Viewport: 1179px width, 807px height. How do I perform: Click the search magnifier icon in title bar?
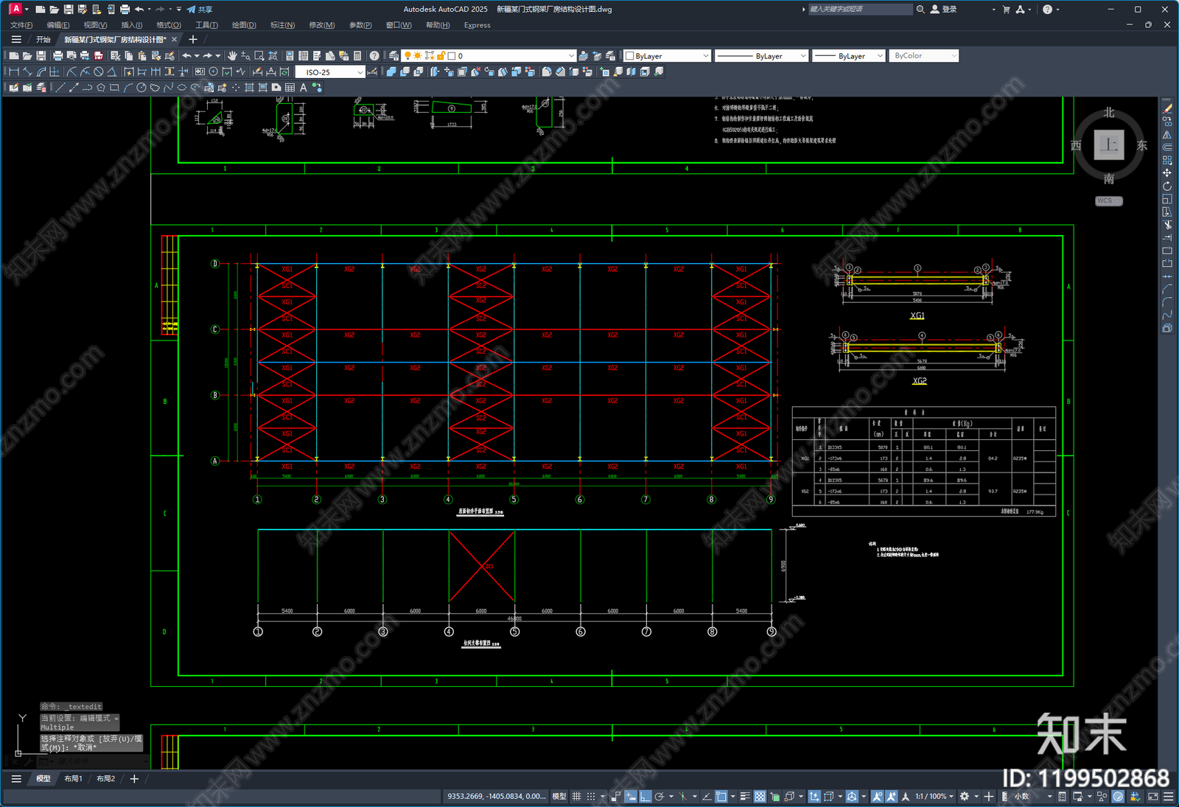(920, 10)
